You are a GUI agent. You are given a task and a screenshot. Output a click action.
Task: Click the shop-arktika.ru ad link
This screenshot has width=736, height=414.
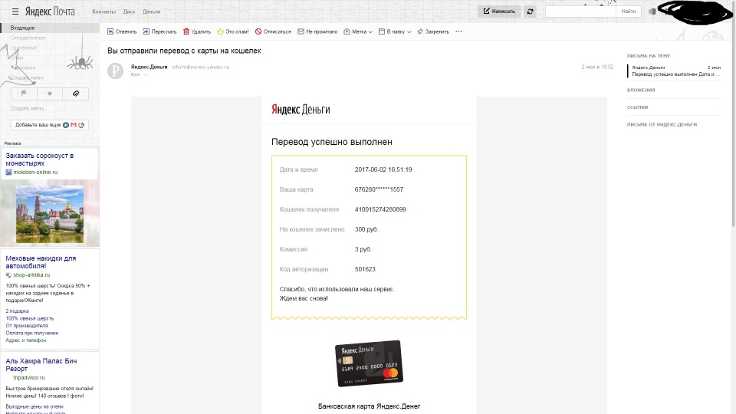(31, 275)
